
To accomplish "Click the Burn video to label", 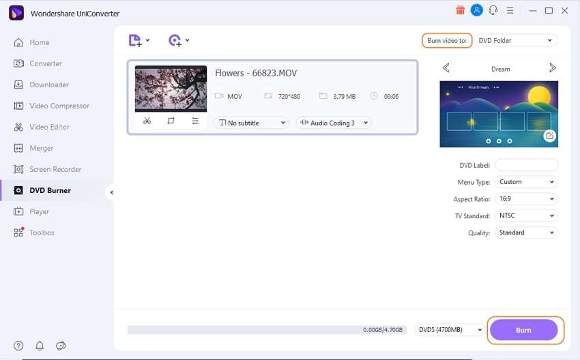I will (447, 41).
